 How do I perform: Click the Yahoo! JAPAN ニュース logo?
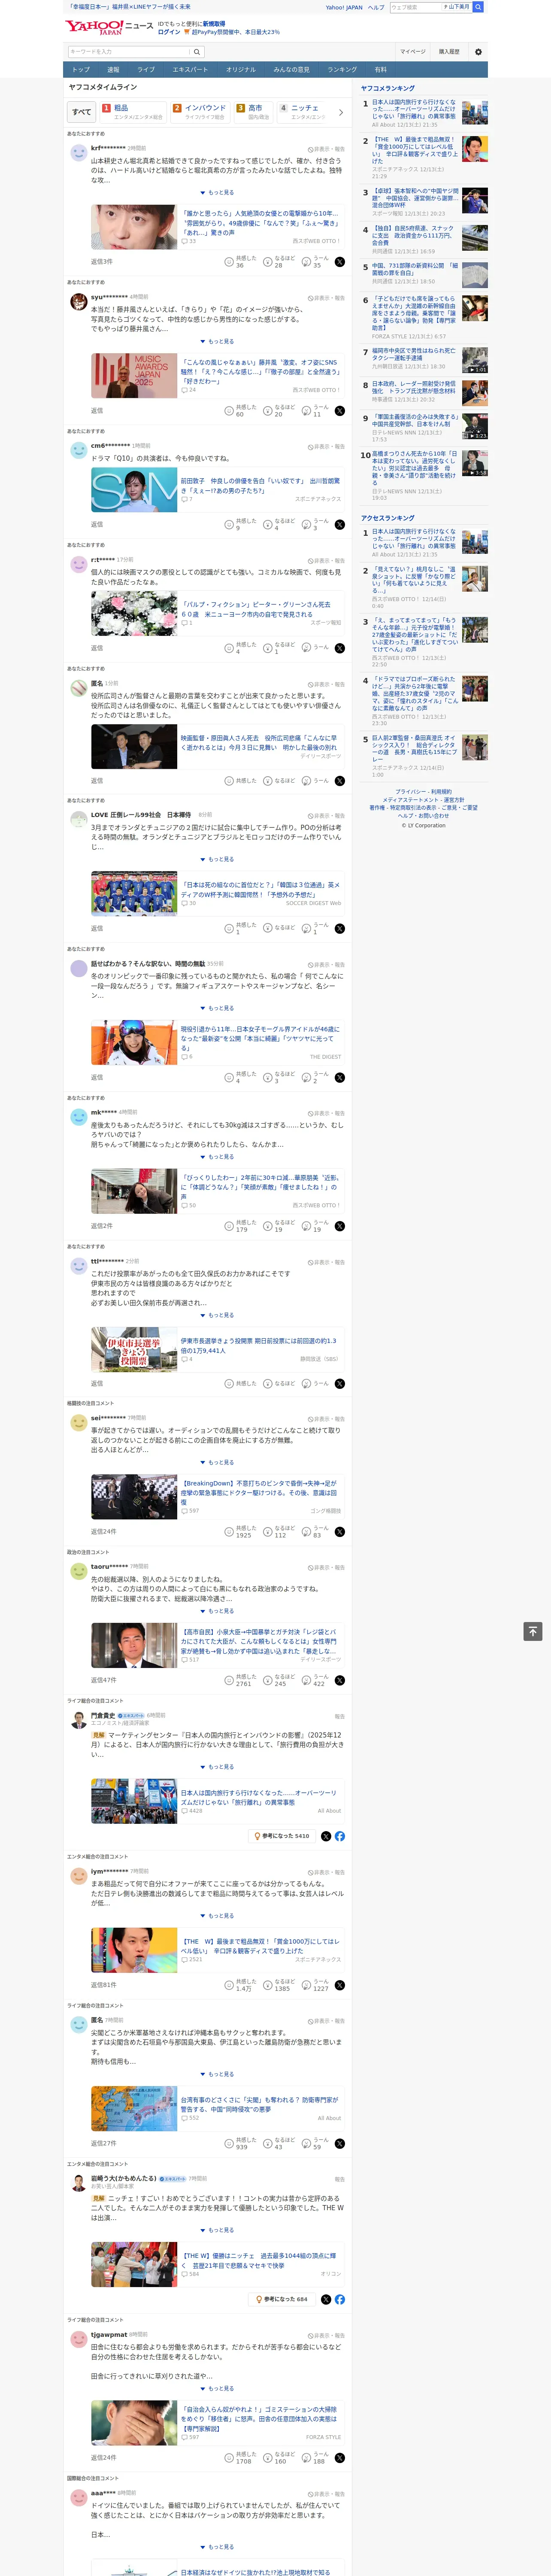[x=110, y=27]
